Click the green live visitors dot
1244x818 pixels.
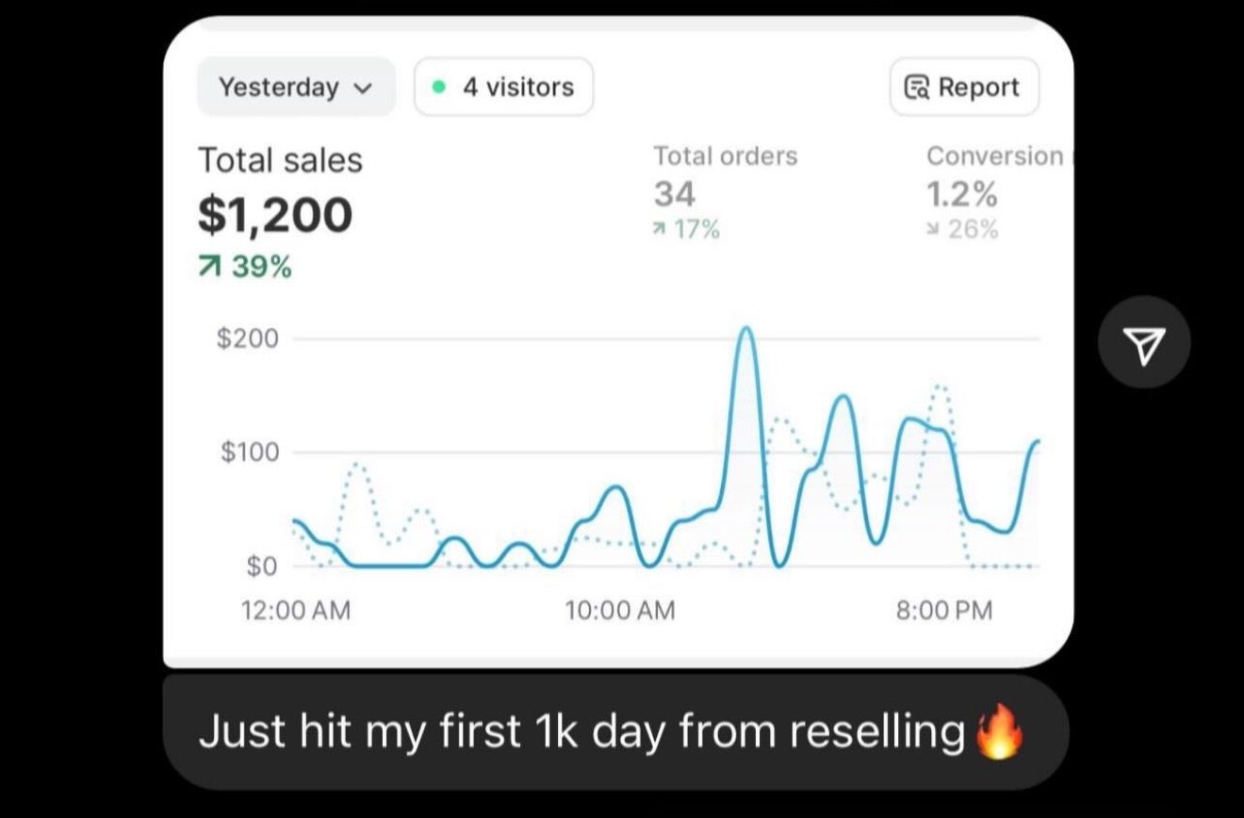click(x=438, y=87)
